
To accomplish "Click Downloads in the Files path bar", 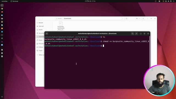I will (67, 18).
